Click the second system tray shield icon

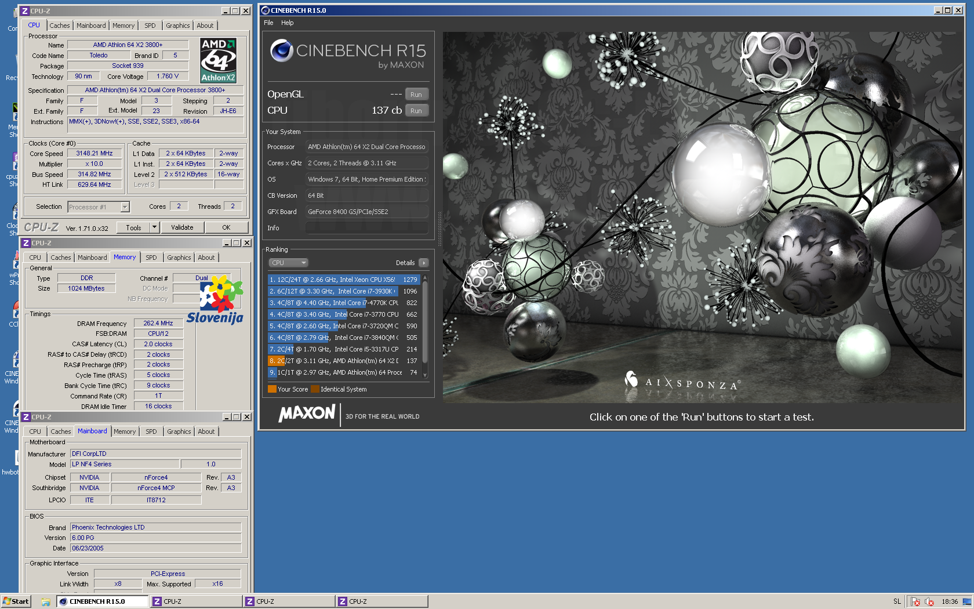tap(929, 601)
